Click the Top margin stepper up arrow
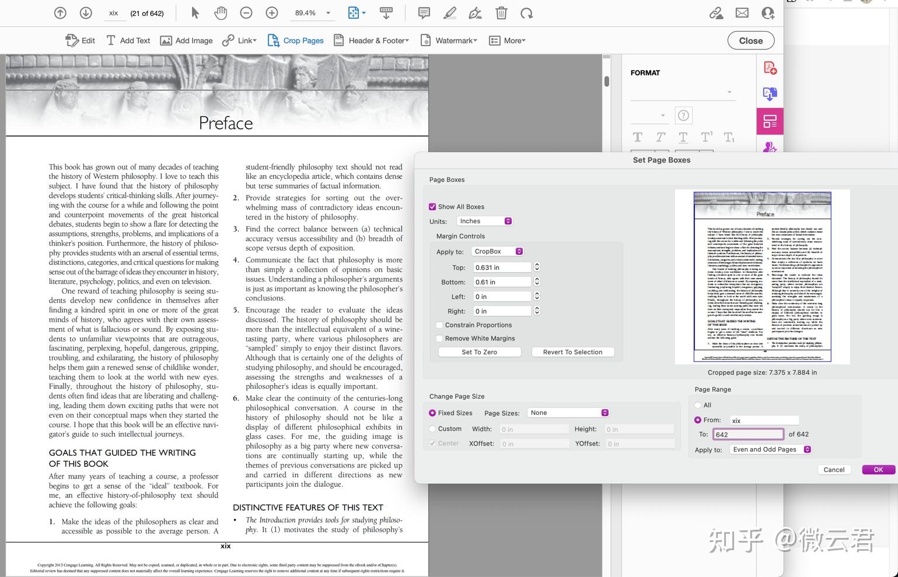Screen dimensions: 898x577 click(x=536, y=265)
